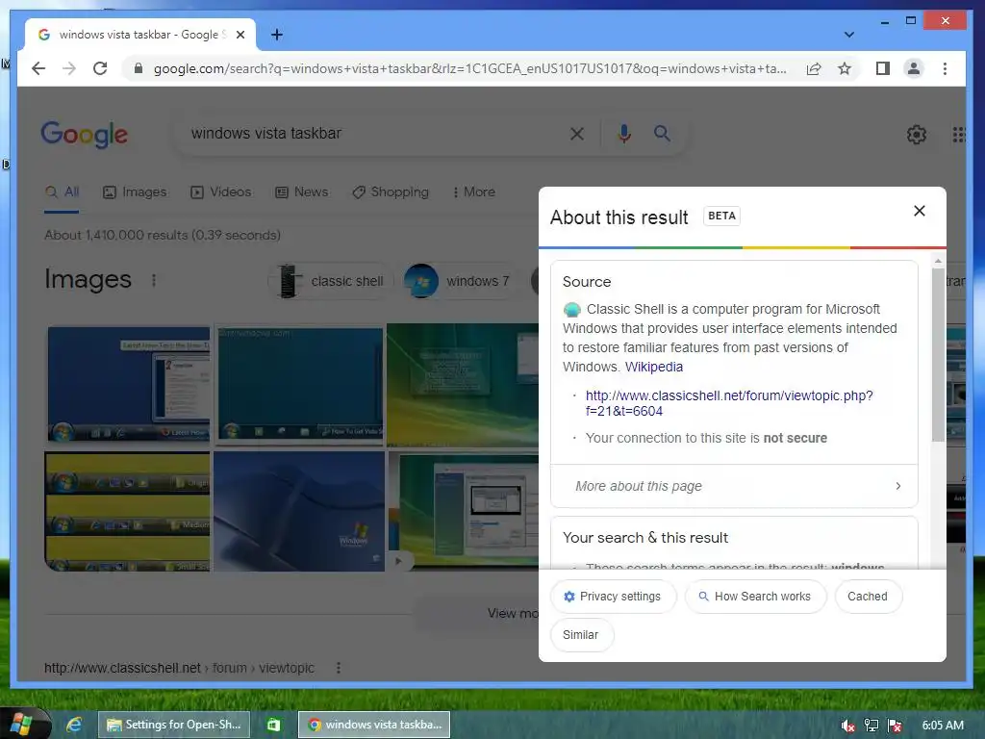Click the Privacy settings button
The width and height of the screenshot is (985, 739).
click(x=613, y=597)
